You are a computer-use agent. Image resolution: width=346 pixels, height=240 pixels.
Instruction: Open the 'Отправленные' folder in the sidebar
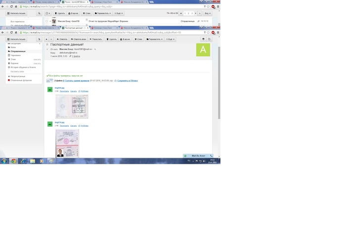18,51
